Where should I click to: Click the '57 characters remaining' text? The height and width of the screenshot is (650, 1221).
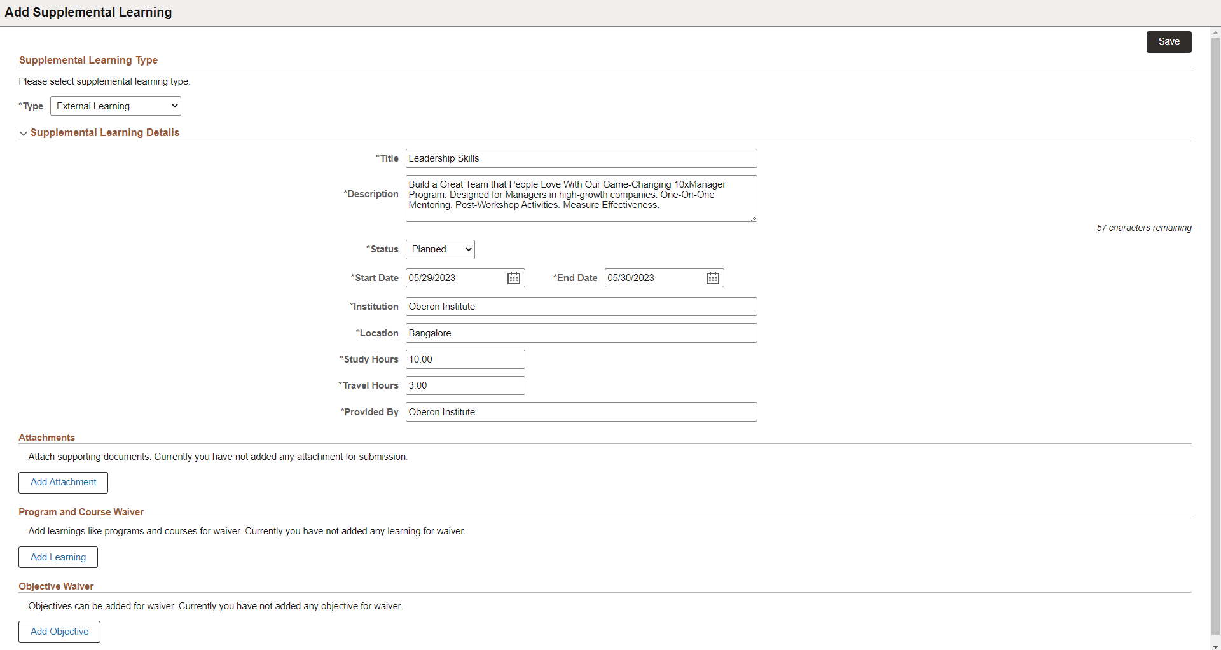1144,228
